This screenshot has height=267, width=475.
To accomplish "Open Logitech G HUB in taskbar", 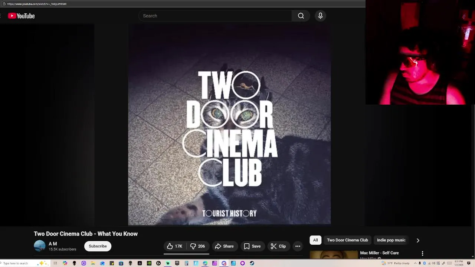I will (x=158, y=263).
